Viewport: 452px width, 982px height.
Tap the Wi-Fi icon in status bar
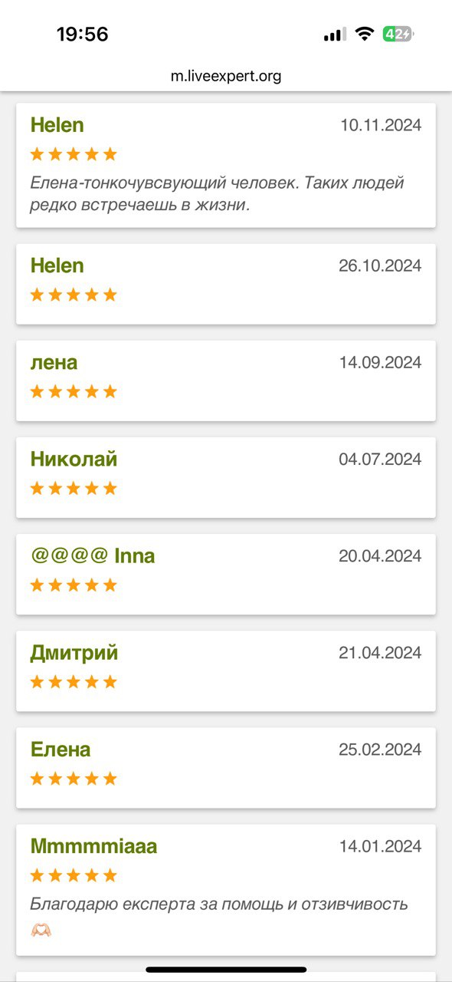pos(365,34)
